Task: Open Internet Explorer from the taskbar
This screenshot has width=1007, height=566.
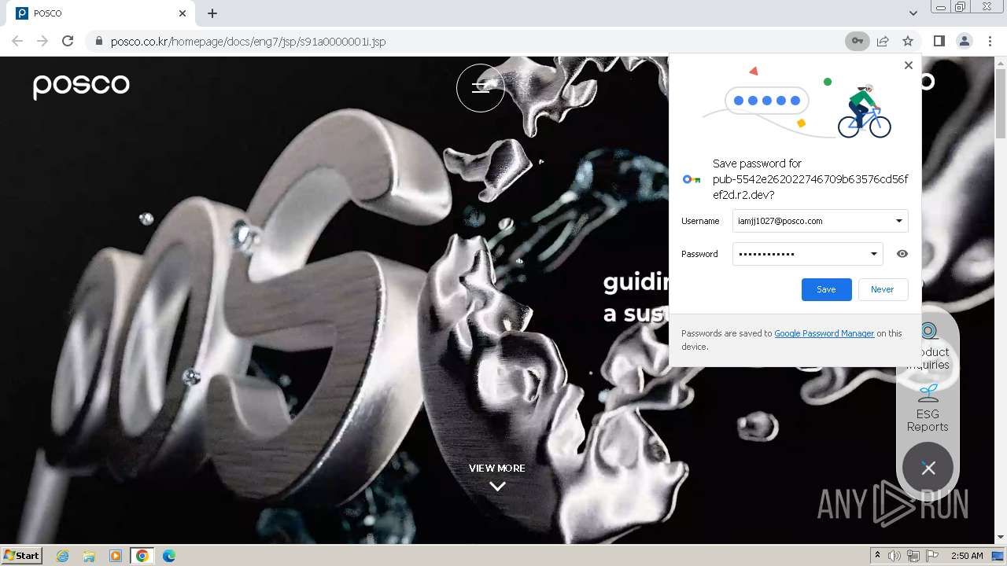Action: pos(62,556)
